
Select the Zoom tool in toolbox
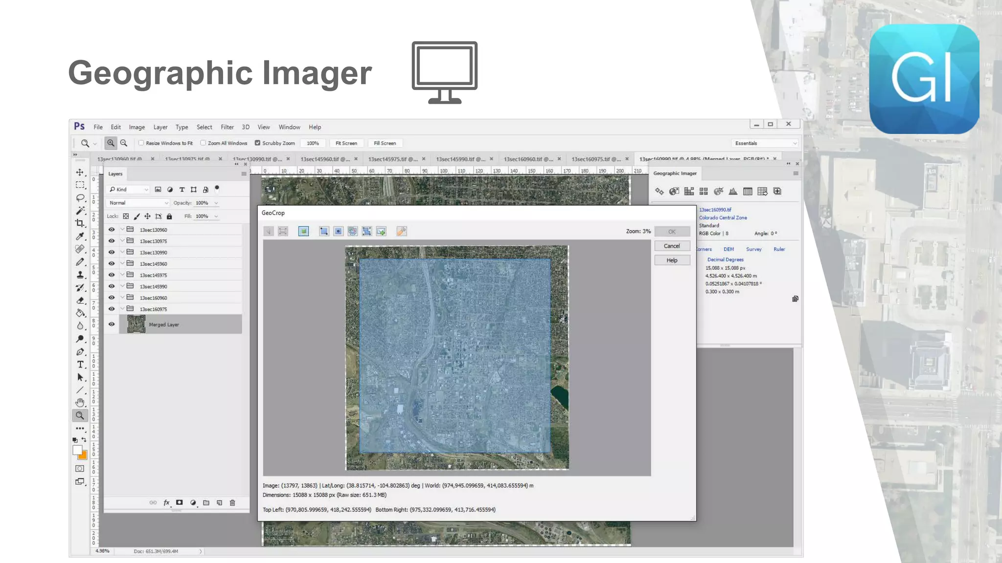click(x=80, y=415)
